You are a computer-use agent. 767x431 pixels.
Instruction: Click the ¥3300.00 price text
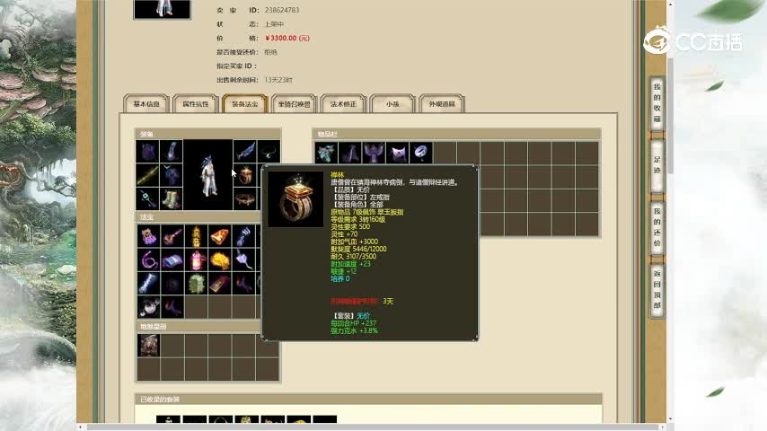point(287,38)
